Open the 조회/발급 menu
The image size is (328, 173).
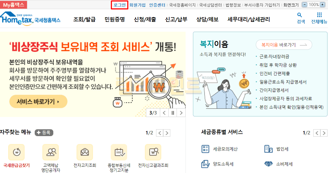point(84,19)
